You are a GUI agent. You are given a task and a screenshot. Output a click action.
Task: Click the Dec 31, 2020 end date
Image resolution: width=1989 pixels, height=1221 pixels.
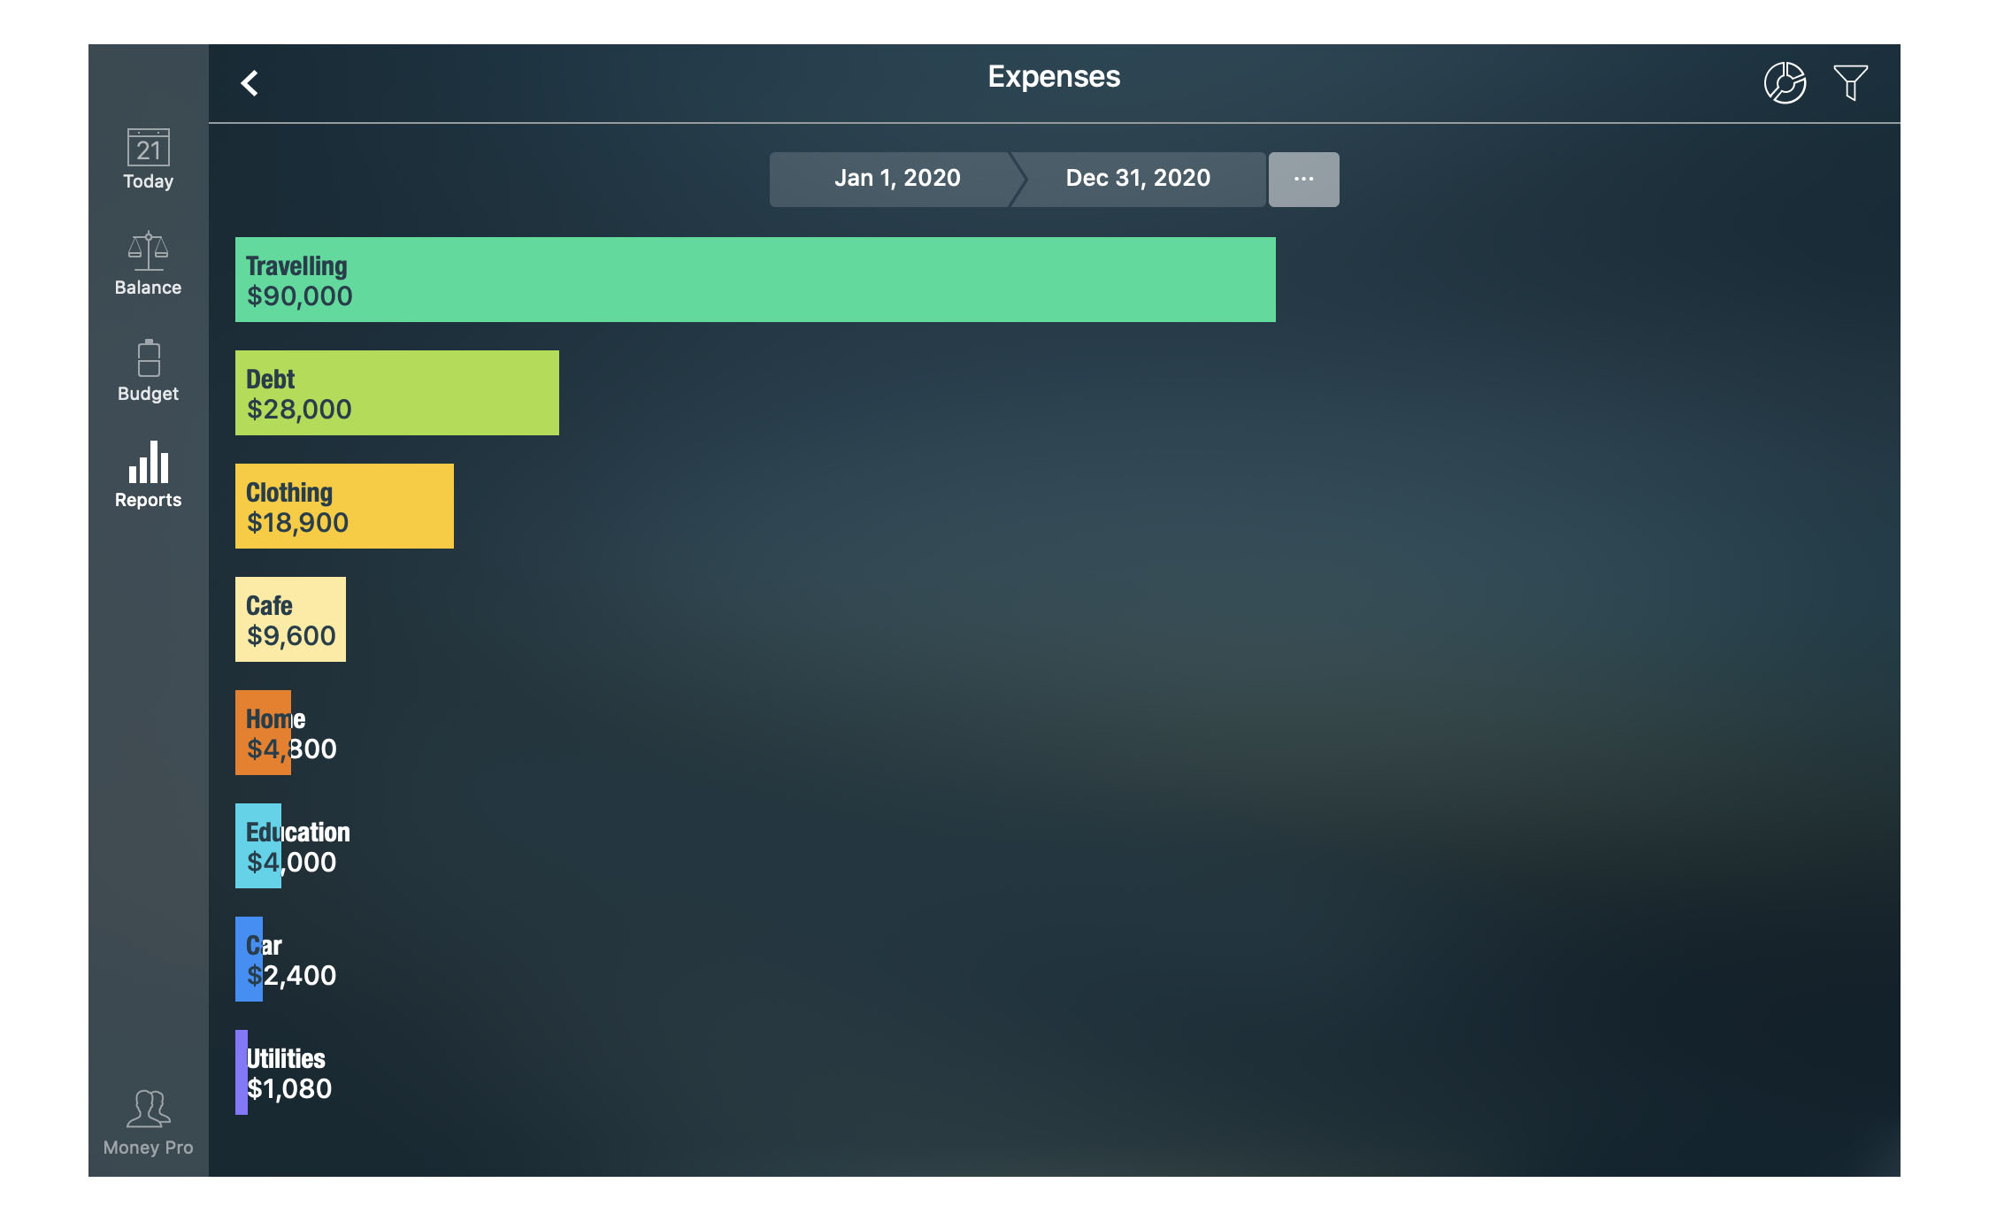tap(1138, 176)
